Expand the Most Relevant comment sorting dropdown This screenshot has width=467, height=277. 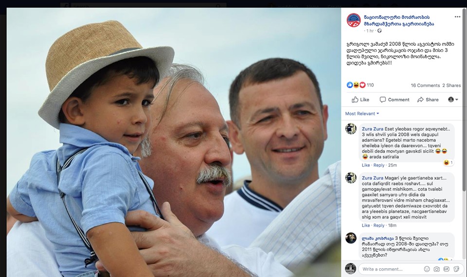362,114
